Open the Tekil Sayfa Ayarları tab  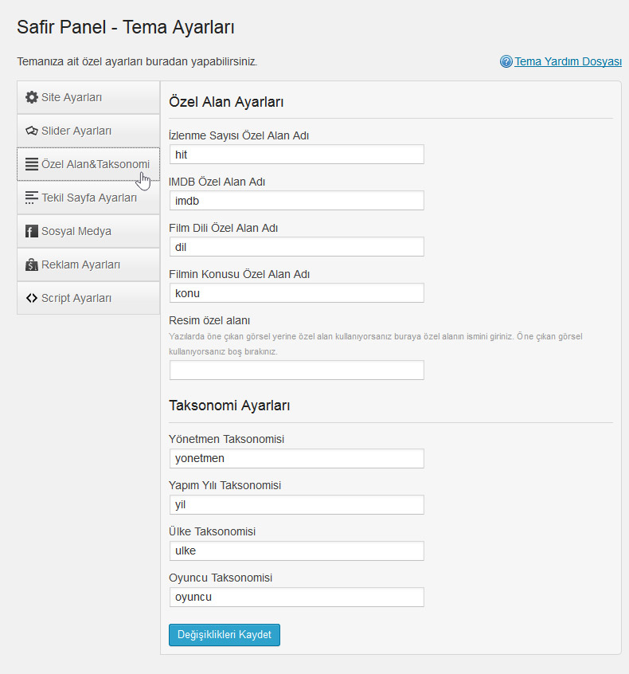[88, 198]
